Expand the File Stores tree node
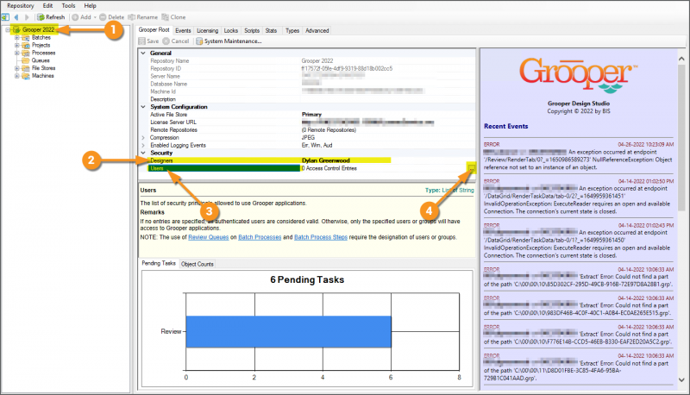 pyautogui.click(x=16, y=68)
